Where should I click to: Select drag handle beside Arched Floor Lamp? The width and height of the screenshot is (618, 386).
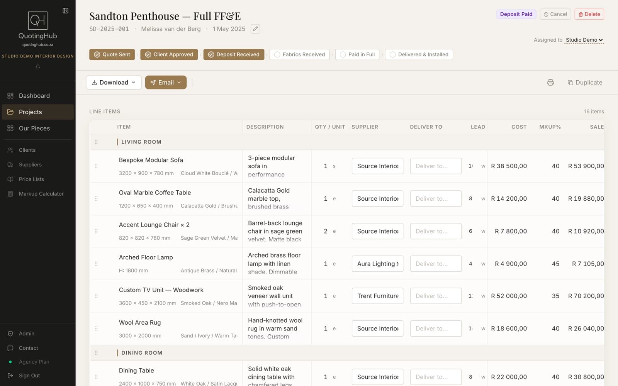tap(96, 264)
